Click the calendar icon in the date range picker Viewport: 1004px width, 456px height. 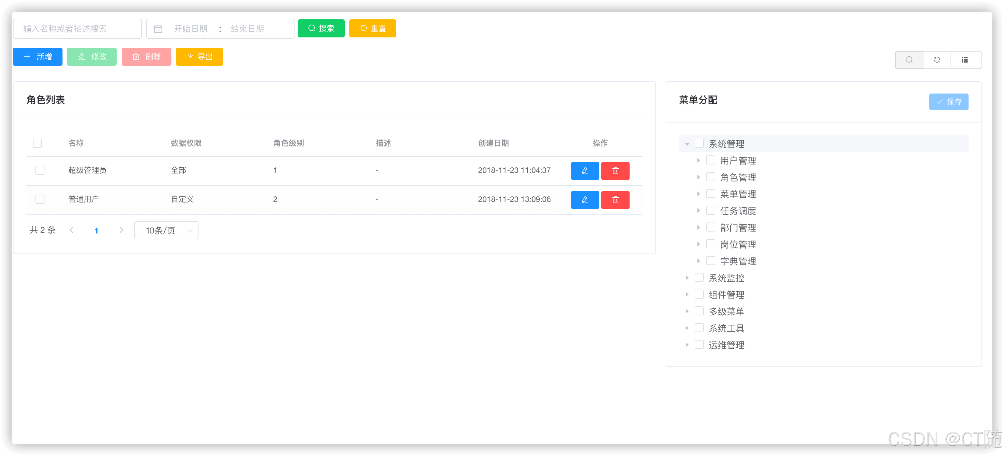(x=158, y=29)
